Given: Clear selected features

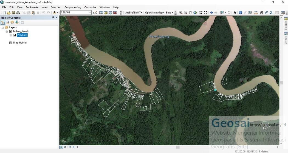Looking at the screenshot, I should 229,13.
